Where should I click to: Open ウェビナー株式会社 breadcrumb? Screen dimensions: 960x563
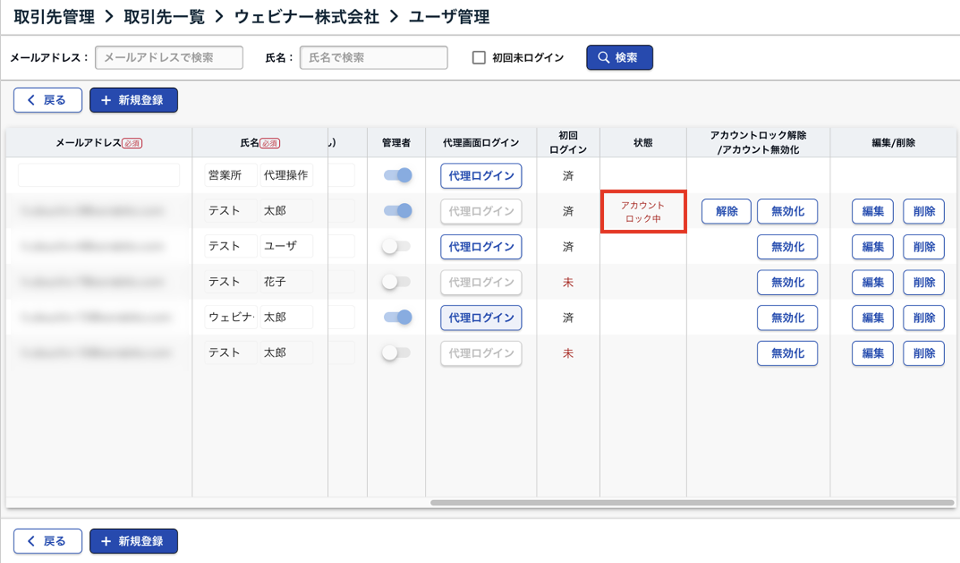[x=307, y=17]
